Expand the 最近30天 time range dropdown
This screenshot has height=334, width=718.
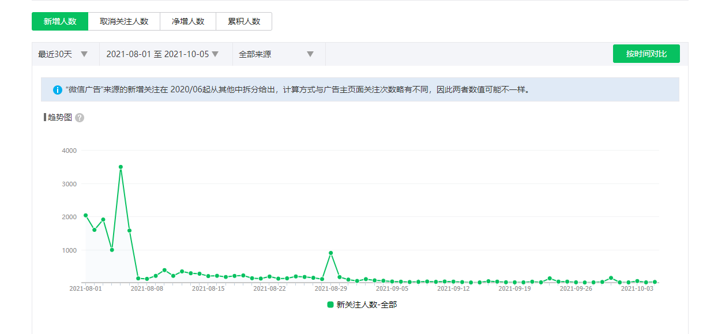(63, 54)
